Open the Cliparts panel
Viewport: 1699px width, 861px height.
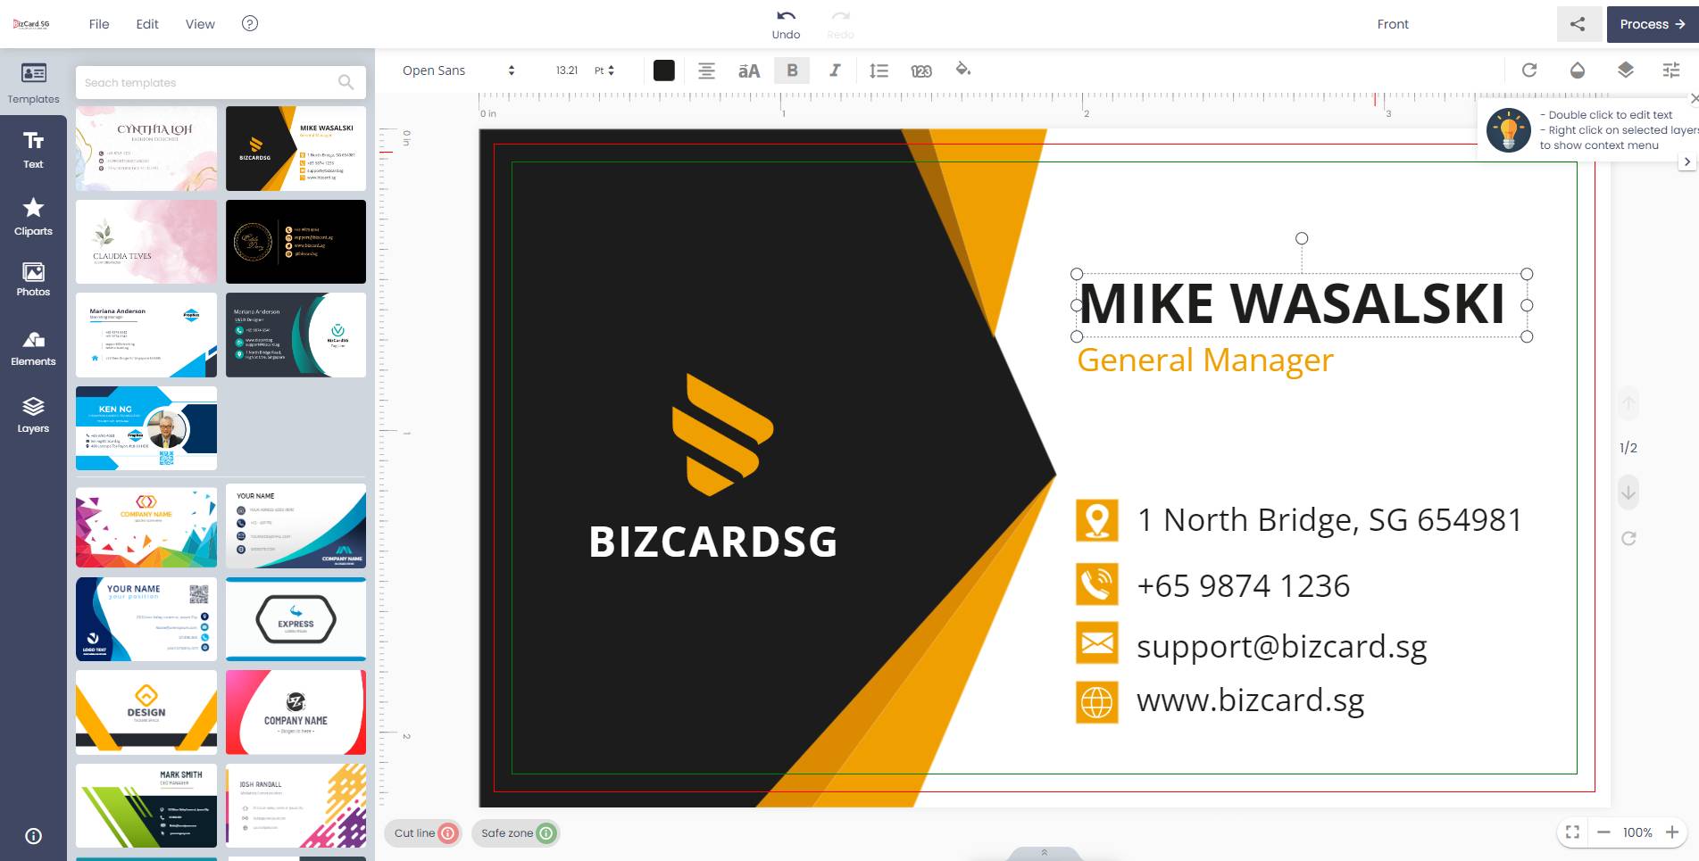(33, 217)
